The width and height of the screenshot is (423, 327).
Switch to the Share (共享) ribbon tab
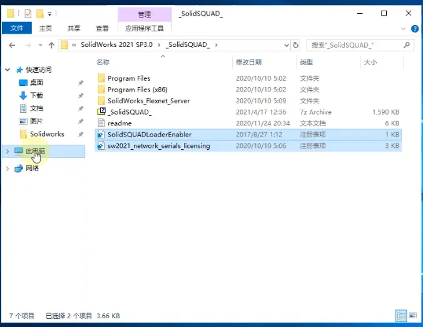click(x=74, y=28)
